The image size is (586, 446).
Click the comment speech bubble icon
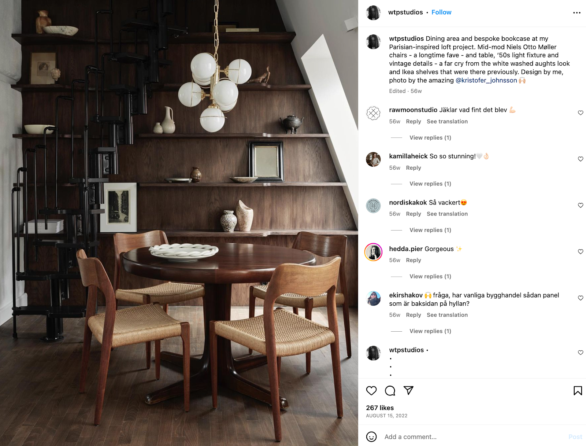390,391
